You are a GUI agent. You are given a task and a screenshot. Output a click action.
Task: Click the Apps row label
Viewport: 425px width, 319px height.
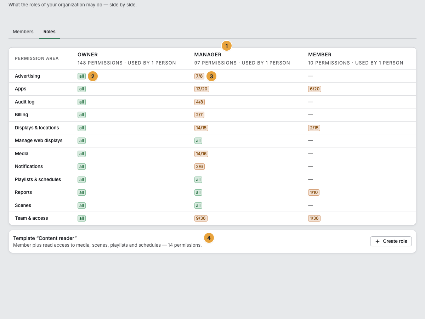[21, 89]
